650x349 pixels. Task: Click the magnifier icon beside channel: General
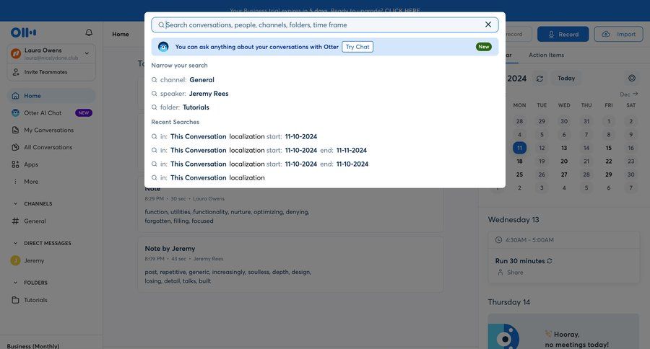(x=155, y=80)
